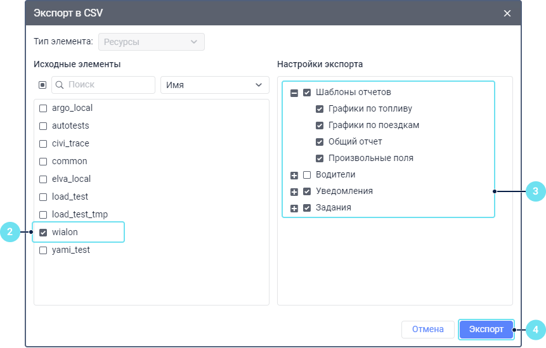
Task: Uncheck the Общий отчет checkbox
Action: [x=320, y=141]
